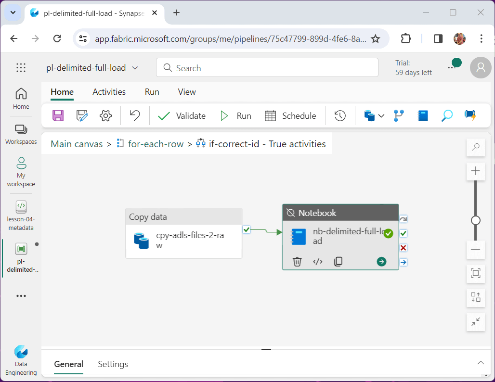
Task: Open notifications ellipsis with green dot
Action: click(x=454, y=64)
